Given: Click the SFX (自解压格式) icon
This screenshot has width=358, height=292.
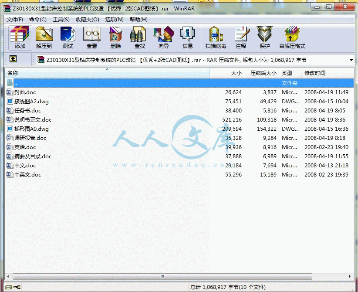Looking at the screenshot, I should point(292,38).
